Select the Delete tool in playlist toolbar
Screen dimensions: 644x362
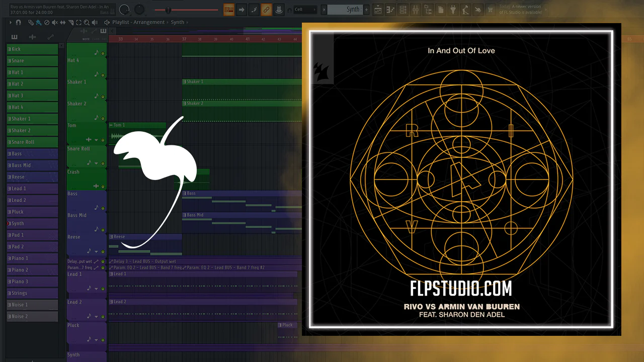click(x=47, y=23)
